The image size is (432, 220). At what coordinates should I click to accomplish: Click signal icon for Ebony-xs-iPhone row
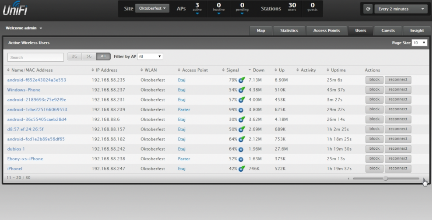[241, 159]
